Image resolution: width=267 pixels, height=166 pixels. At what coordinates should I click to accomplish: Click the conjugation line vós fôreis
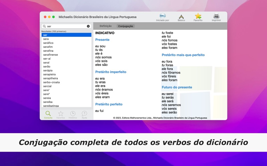coord(169,76)
